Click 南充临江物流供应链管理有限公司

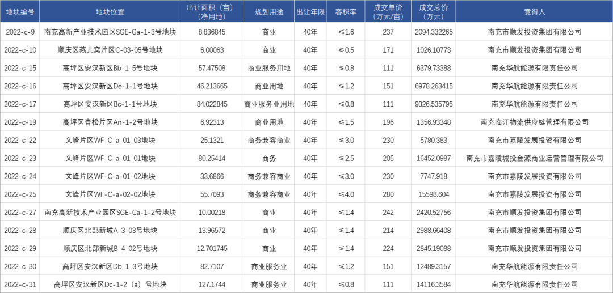click(534, 122)
